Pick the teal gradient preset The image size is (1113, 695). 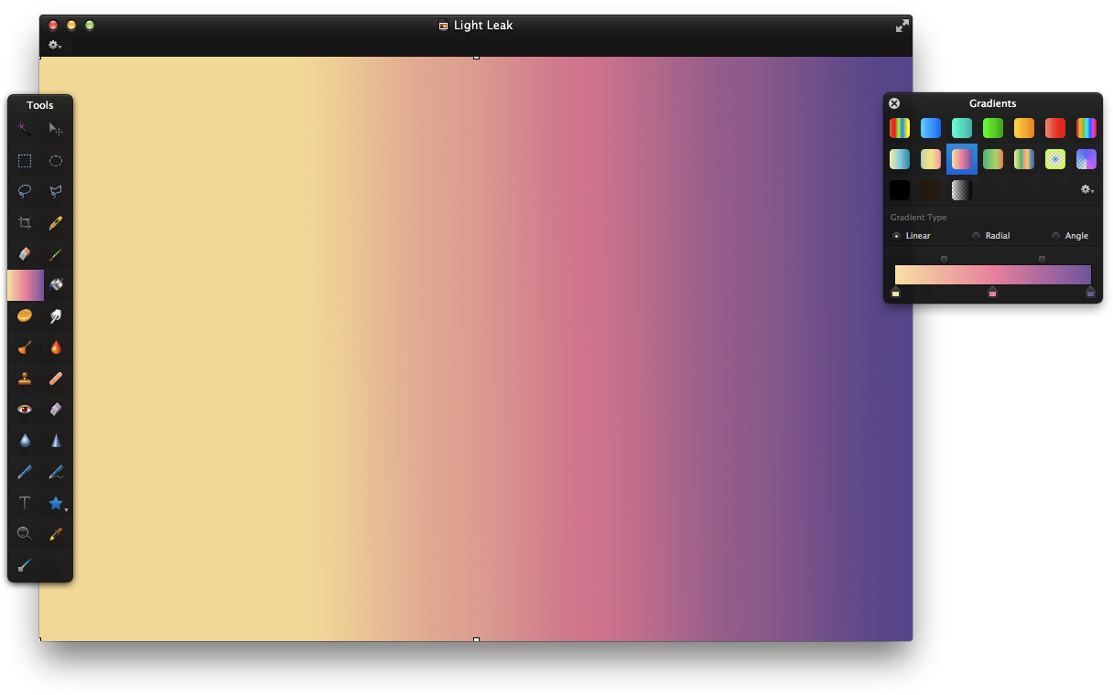coord(962,128)
